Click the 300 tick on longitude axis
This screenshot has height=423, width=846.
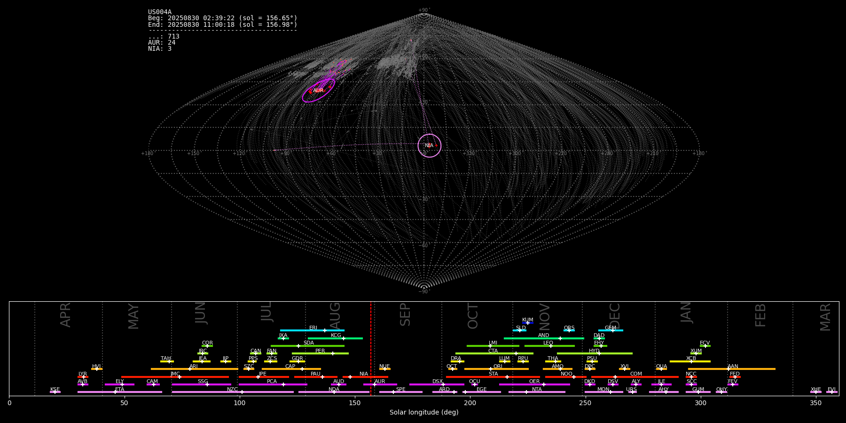pyautogui.click(x=700, y=403)
